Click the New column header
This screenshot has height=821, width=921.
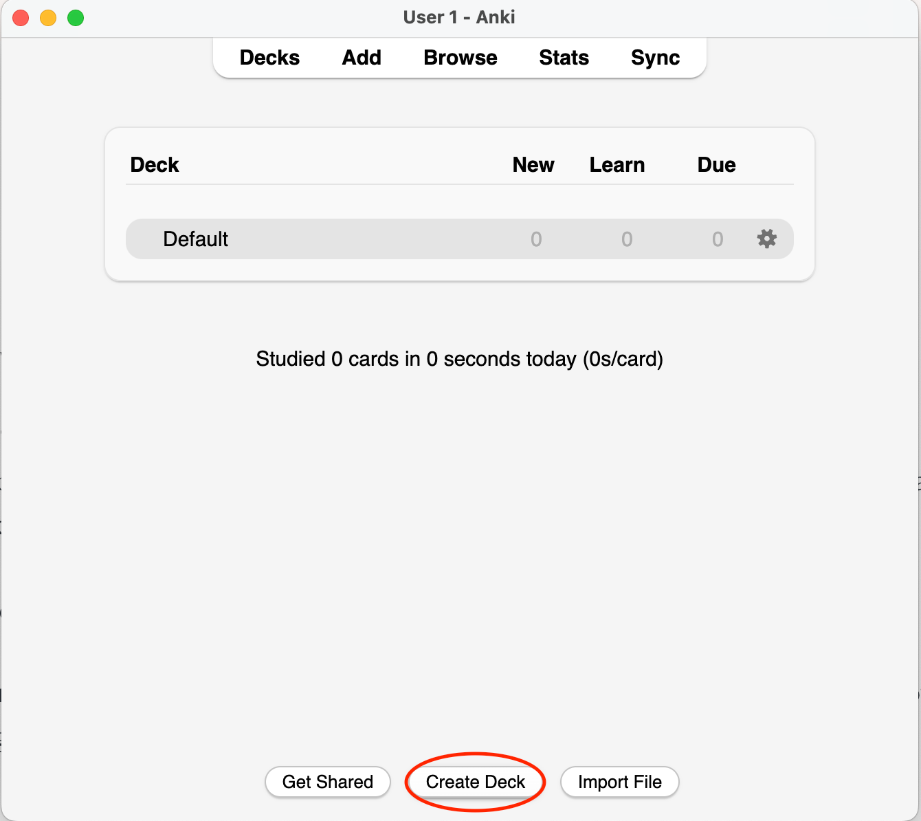click(533, 165)
